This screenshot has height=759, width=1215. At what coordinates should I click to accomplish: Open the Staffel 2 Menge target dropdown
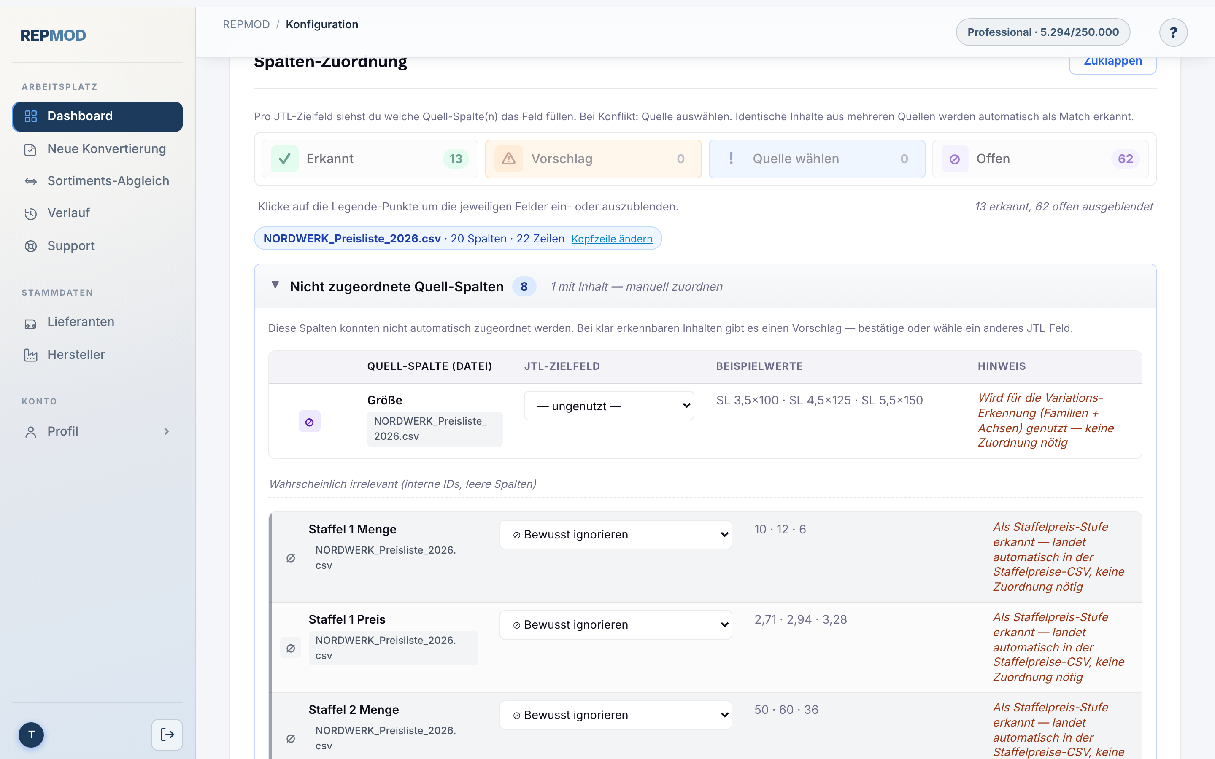pyautogui.click(x=616, y=715)
